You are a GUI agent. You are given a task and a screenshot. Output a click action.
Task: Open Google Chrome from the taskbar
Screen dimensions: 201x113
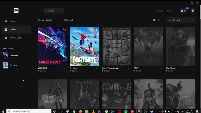[74, 112]
